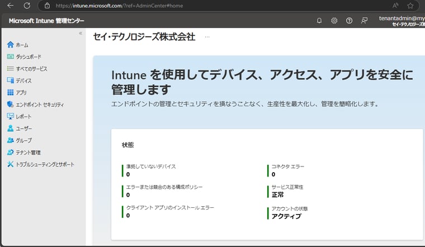Screen dimensions: 425x247
Task: Open ダッシュボード from the sidebar
Action: (29, 57)
